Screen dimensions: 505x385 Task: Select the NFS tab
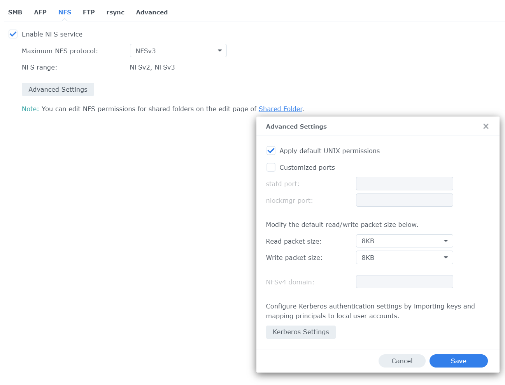click(65, 12)
